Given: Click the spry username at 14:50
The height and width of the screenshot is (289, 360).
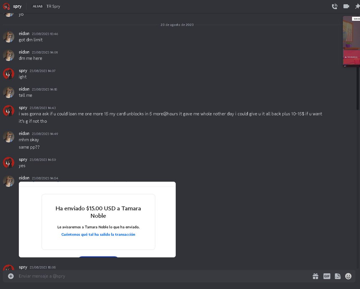Looking at the screenshot, I should 23,160.
